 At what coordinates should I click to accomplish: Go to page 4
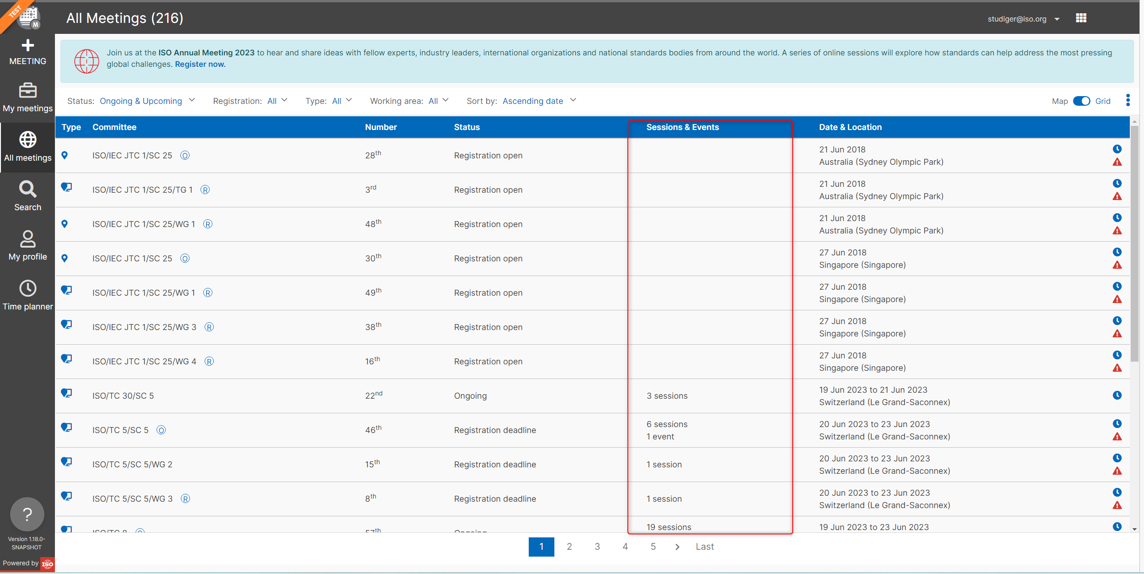625,547
